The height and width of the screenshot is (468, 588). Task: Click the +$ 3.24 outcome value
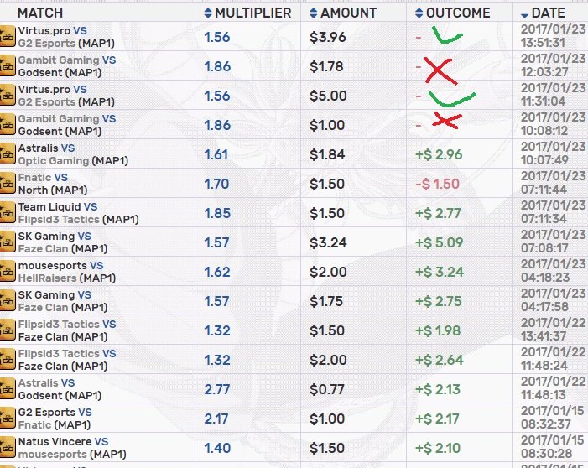(x=440, y=272)
